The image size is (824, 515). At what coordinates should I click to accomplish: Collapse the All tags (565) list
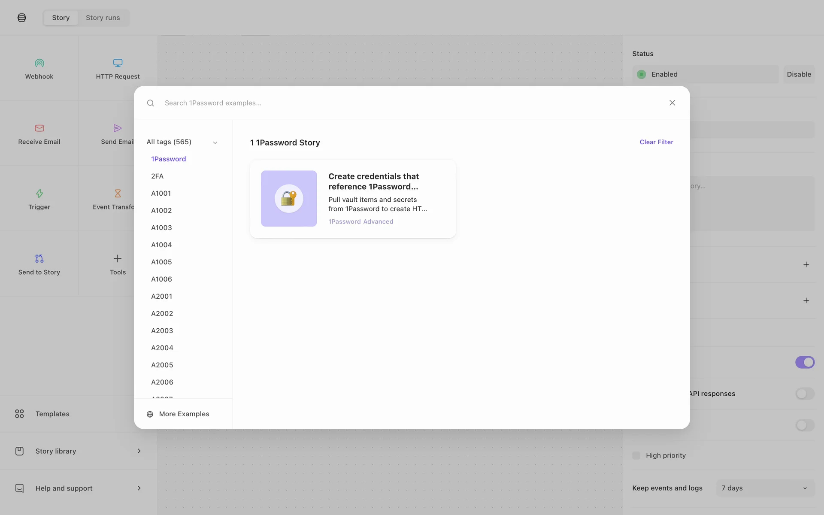tap(215, 142)
